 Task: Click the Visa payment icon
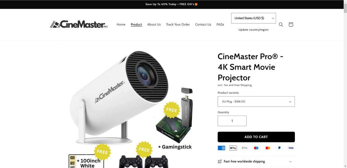pyautogui.click(x=291, y=148)
